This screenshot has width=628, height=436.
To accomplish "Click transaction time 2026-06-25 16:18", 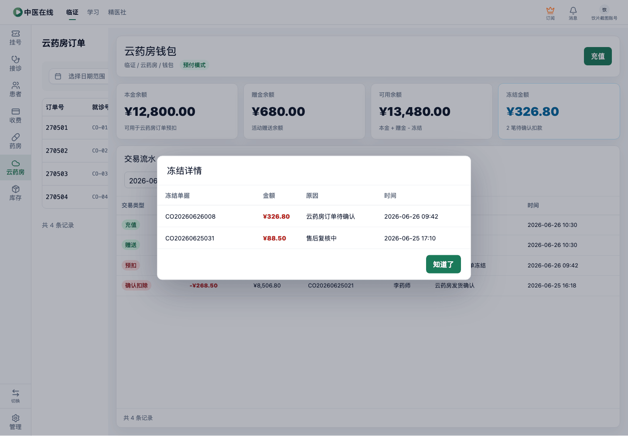I will pyautogui.click(x=552, y=286).
